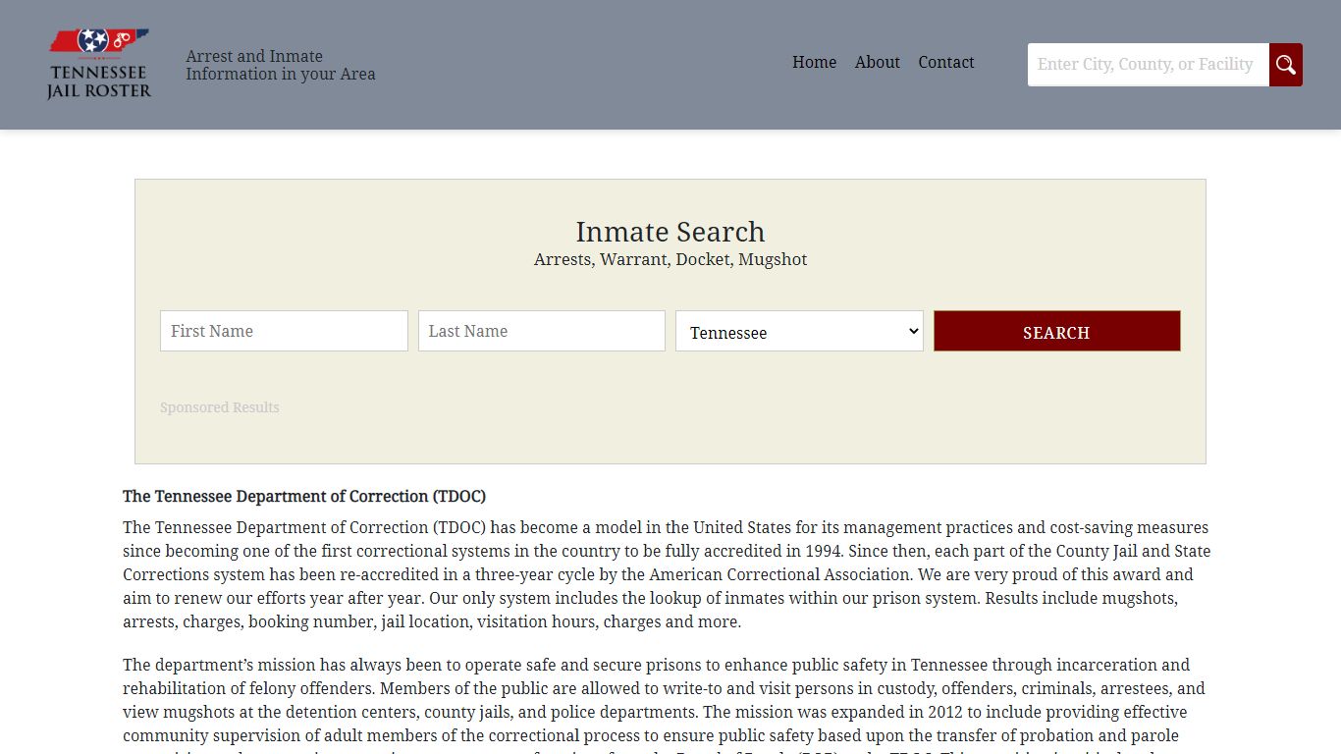Click the bold Tennessee Department of Correction heading
Image resolution: width=1341 pixels, height=754 pixels.
[x=304, y=497]
